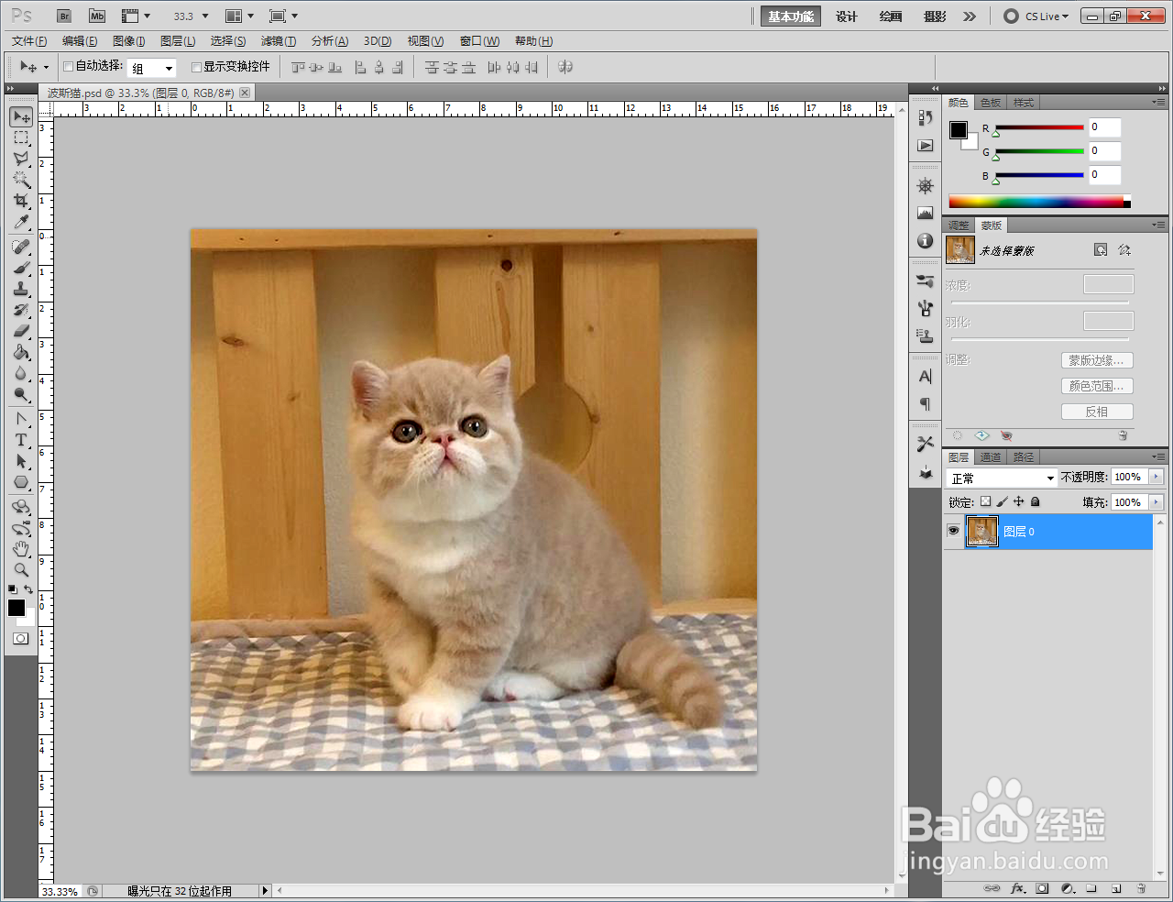Screen dimensions: 1173x902
Task: Open the Info panel icon in the dock
Action: [x=926, y=241]
